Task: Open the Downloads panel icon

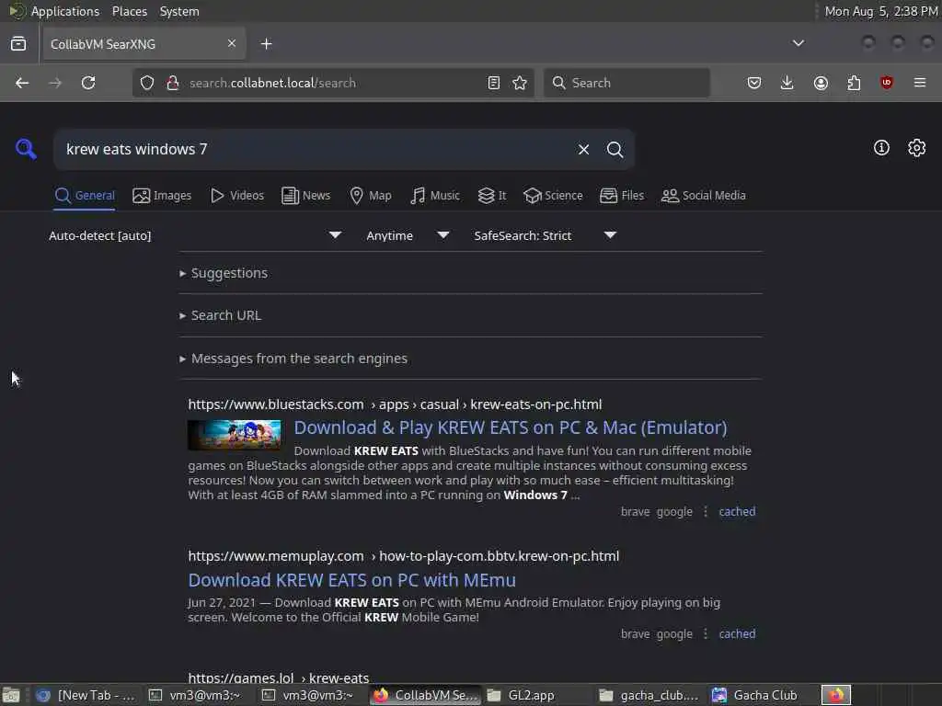Action: [787, 83]
